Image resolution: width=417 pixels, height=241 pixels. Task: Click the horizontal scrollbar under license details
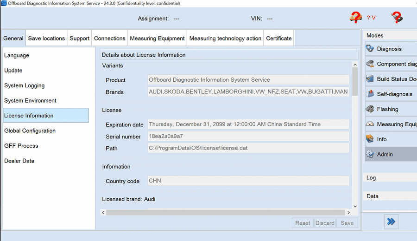click(222, 212)
